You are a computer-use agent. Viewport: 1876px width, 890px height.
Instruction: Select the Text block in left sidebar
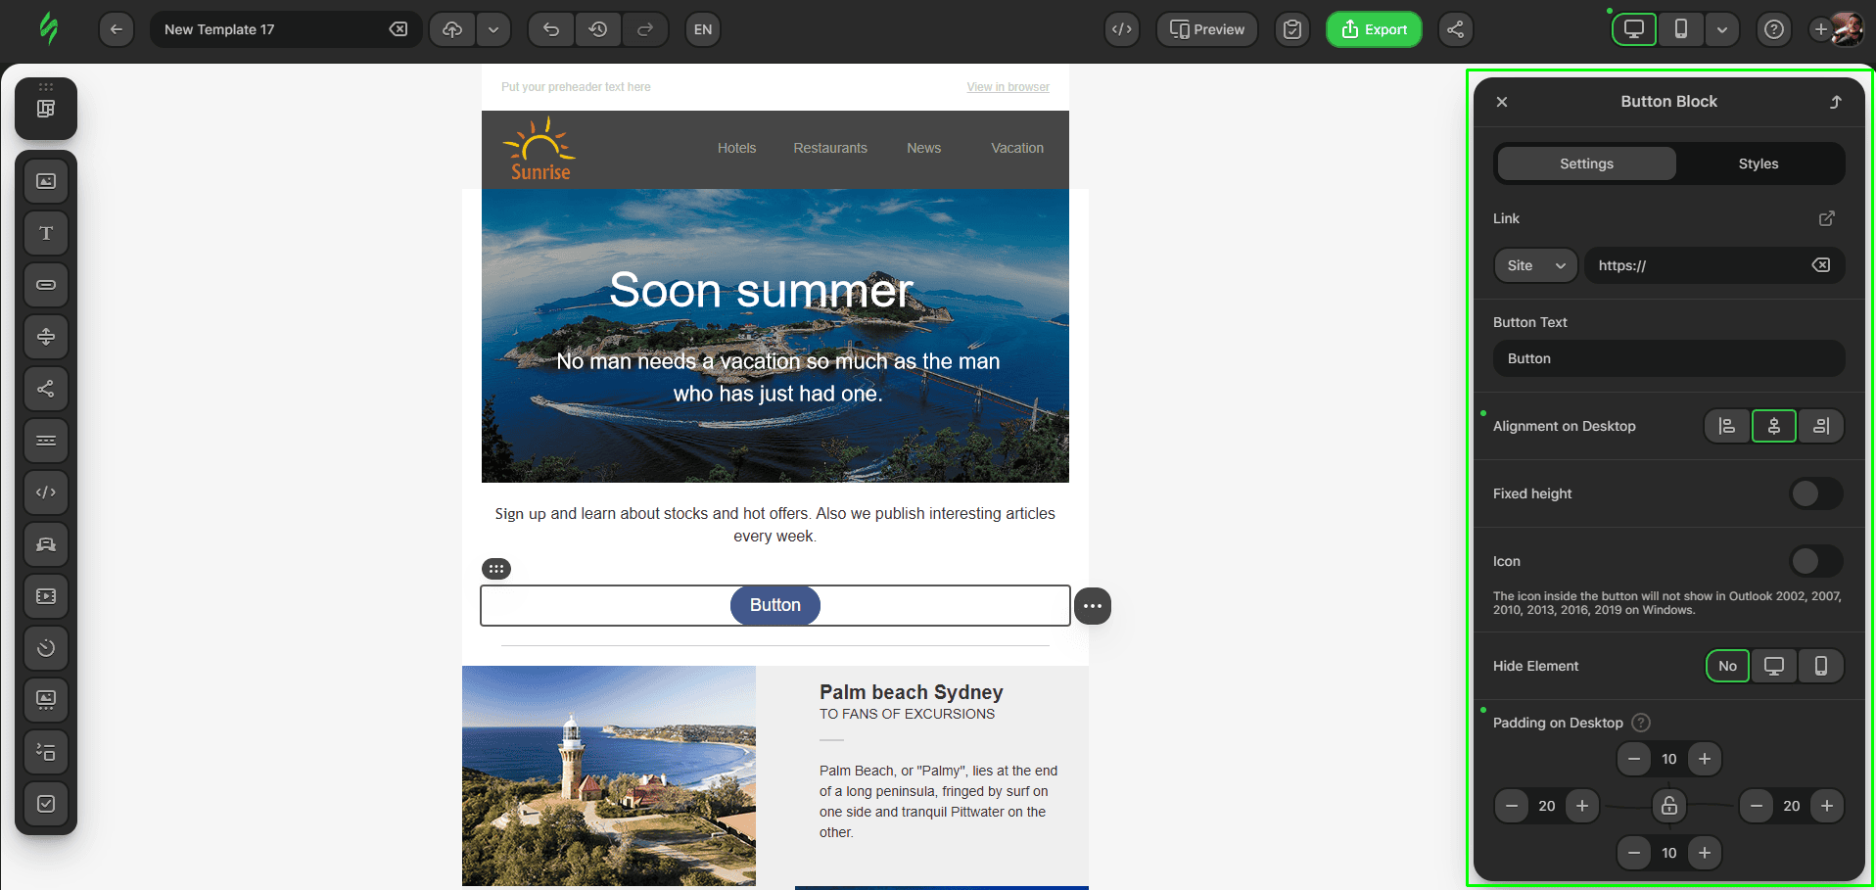tap(46, 233)
